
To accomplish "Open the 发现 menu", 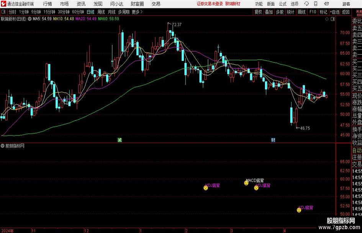I will pyautogui.click(x=98, y=4).
